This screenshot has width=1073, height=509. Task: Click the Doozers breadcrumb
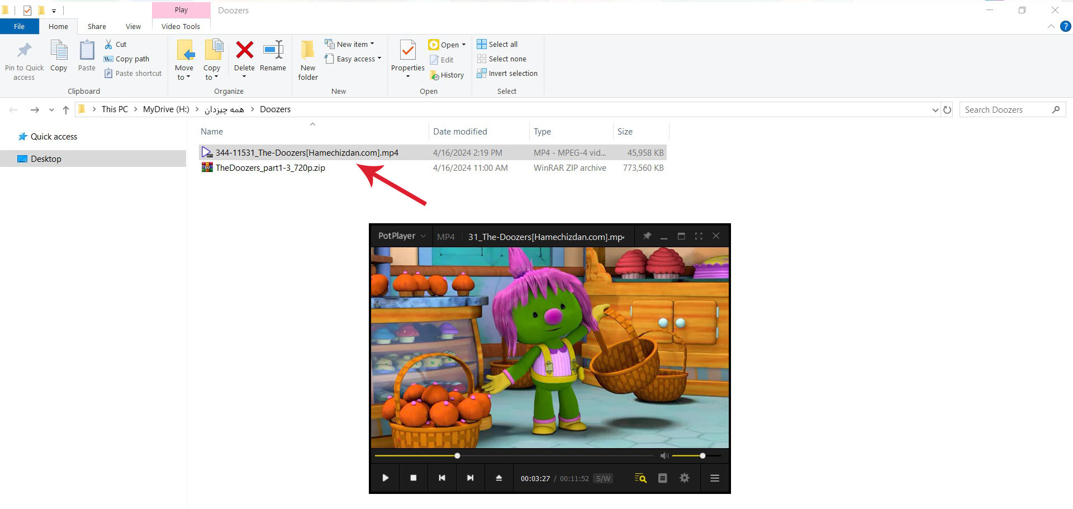click(275, 109)
